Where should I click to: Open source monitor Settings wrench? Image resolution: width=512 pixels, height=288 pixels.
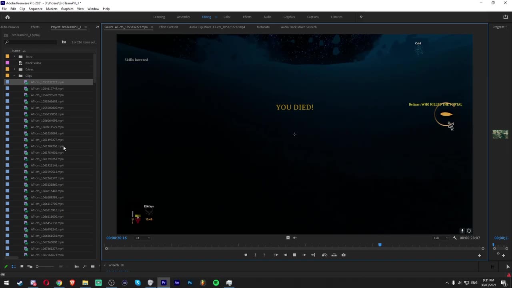tap(454, 238)
